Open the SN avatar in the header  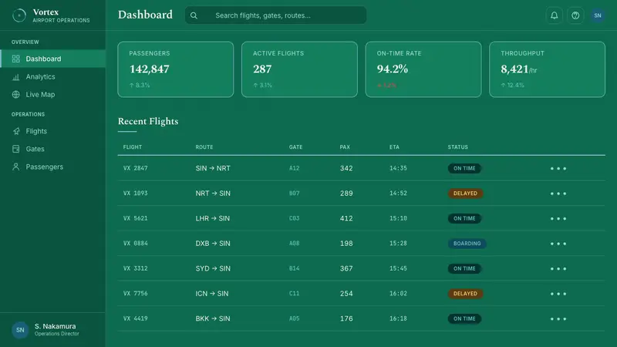(x=597, y=15)
